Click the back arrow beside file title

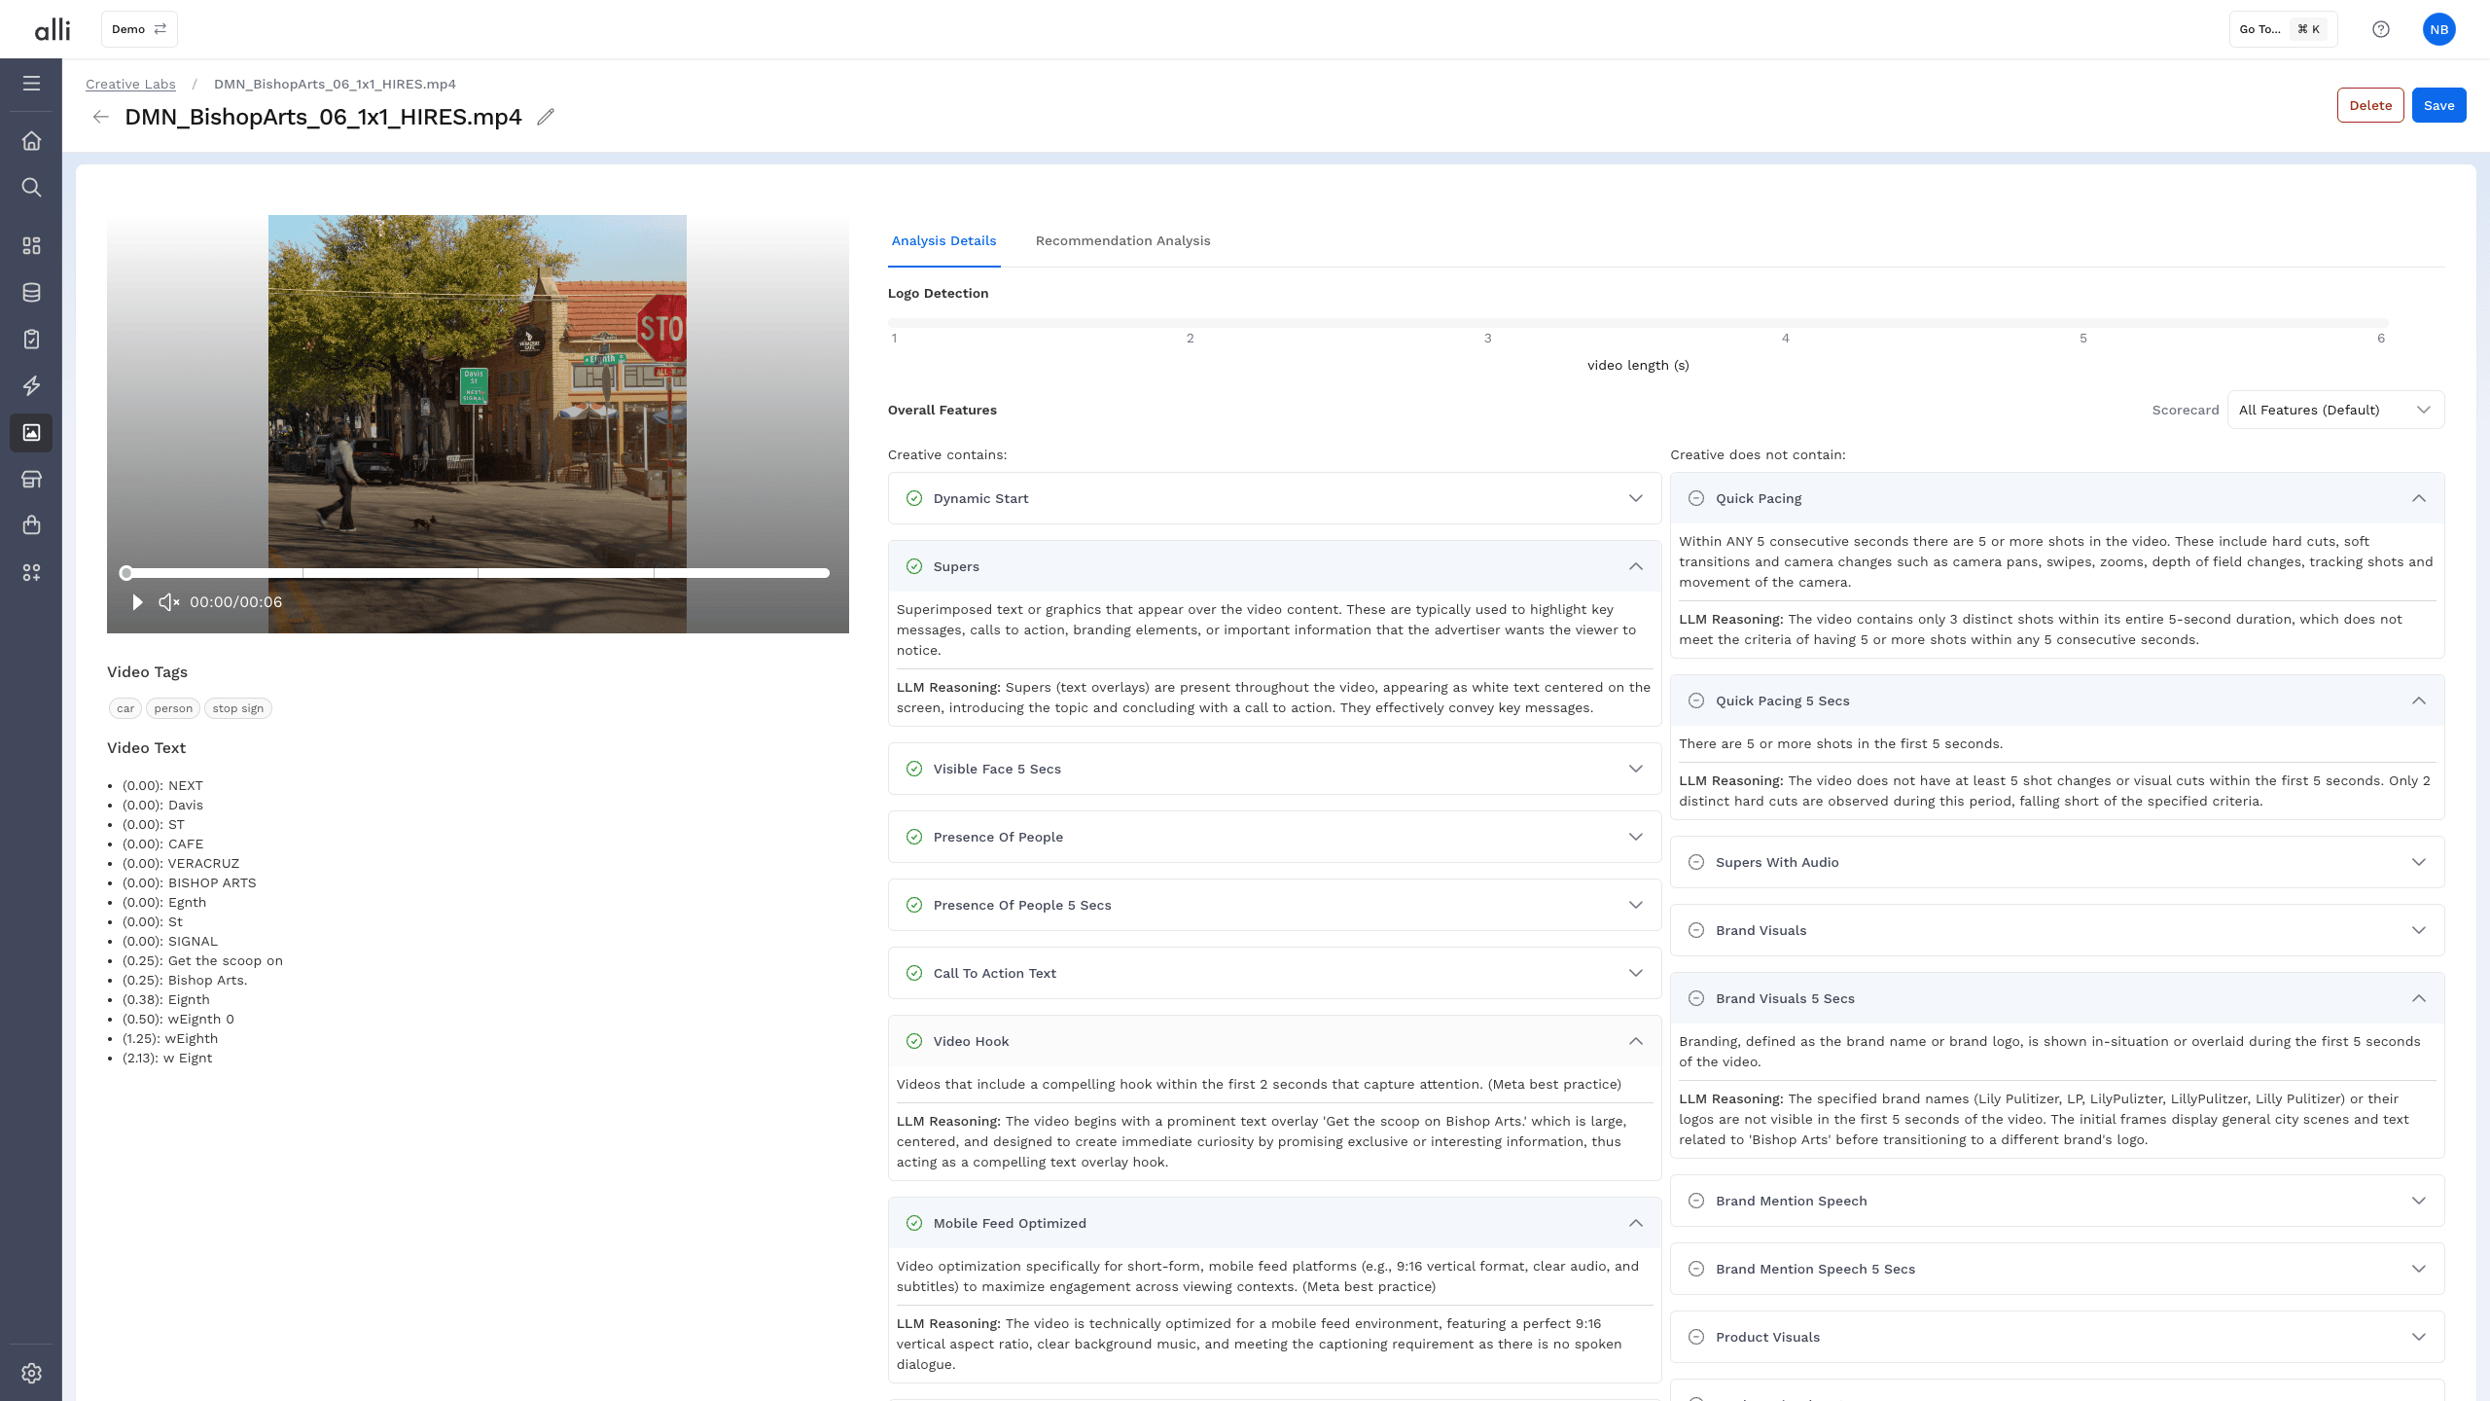pyautogui.click(x=101, y=117)
